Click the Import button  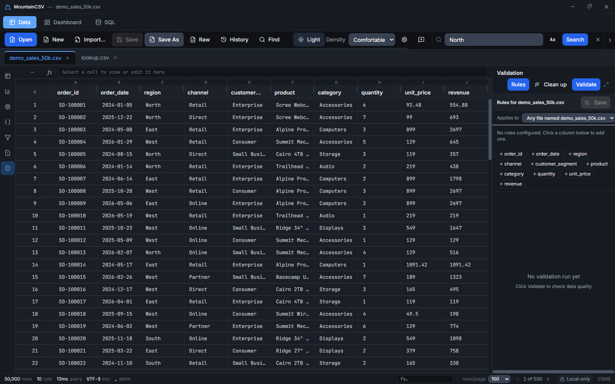pos(90,40)
